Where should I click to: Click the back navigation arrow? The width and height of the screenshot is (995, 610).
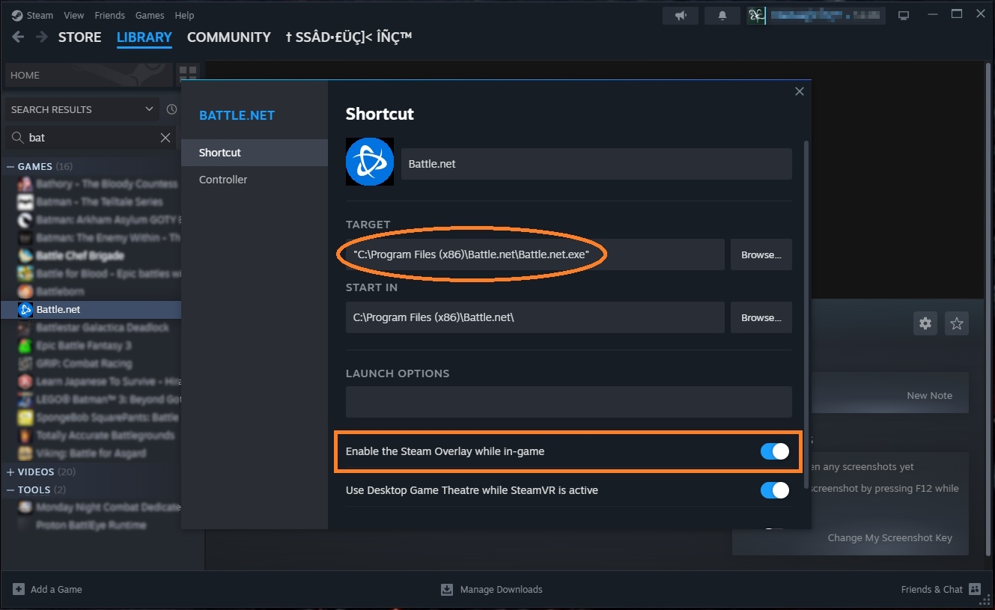(x=18, y=37)
